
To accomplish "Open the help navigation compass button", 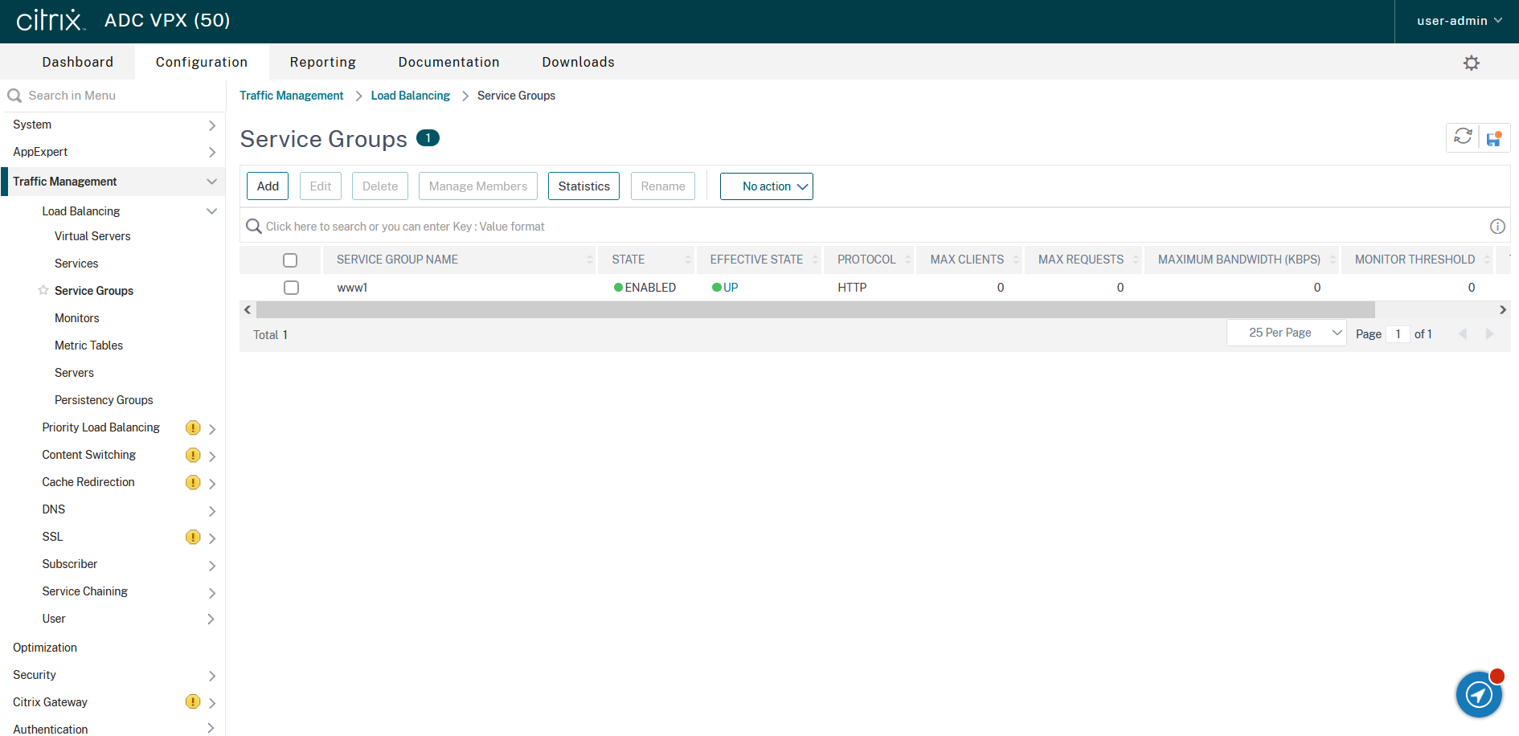I will pos(1479,694).
